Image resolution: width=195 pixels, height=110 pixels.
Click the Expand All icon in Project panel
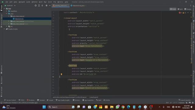pyautogui.click(x=39, y=5)
